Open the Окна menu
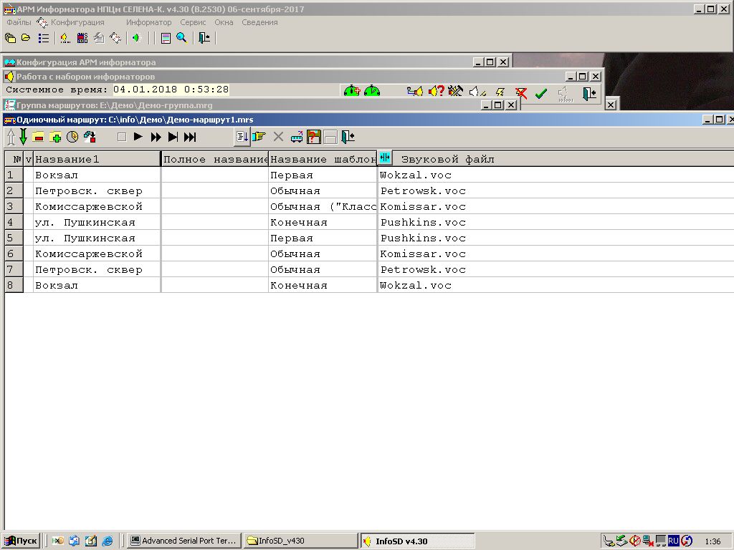 point(224,22)
